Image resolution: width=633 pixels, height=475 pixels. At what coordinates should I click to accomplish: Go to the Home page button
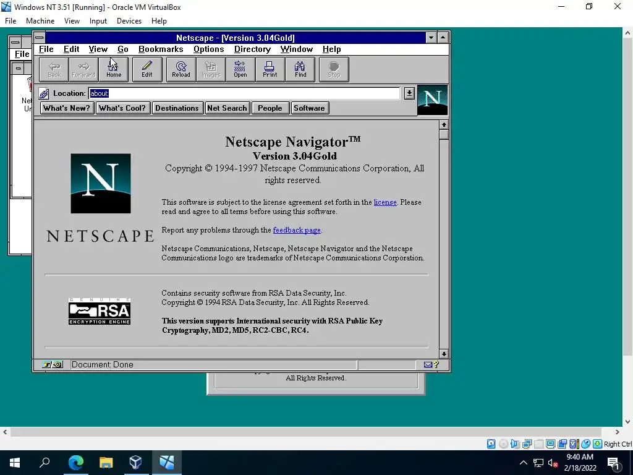point(114,69)
